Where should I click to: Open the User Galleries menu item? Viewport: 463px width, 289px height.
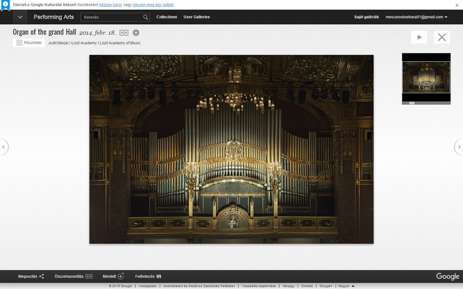coord(196,17)
